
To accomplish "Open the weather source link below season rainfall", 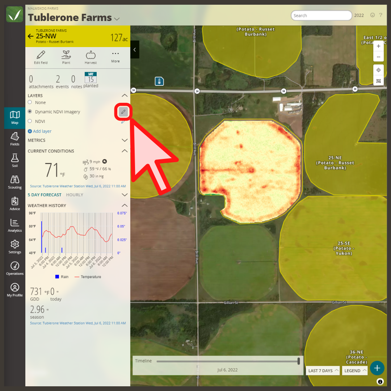I will point(78,323).
